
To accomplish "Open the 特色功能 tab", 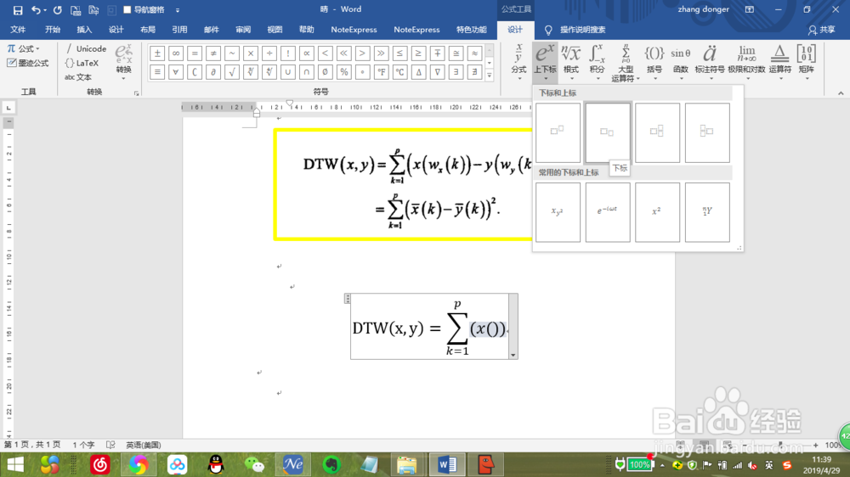I will pyautogui.click(x=472, y=30).
